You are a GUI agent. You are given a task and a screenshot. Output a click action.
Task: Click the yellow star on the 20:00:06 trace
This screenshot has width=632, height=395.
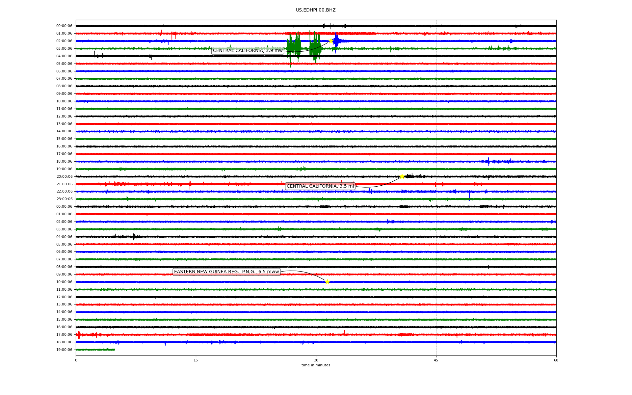click(402, 176)
